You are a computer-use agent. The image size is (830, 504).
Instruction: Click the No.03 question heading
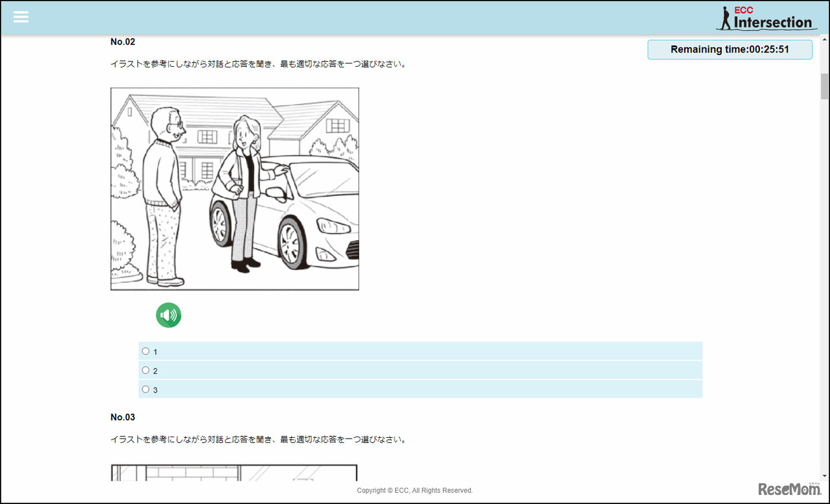123,417
